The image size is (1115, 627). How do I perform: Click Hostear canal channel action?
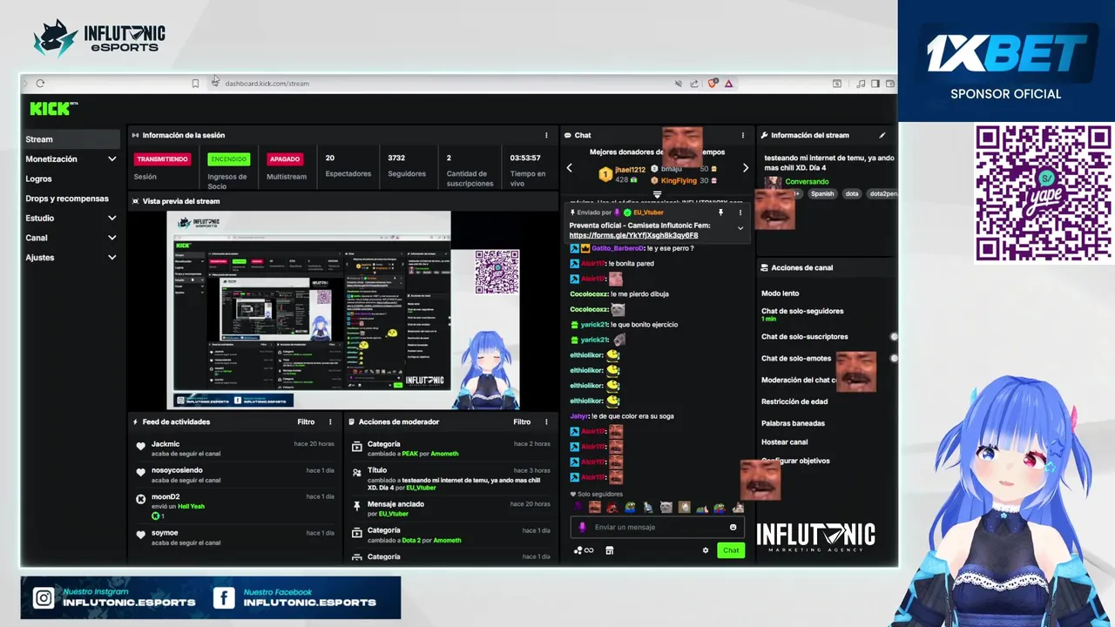click(x=784, y=442)
